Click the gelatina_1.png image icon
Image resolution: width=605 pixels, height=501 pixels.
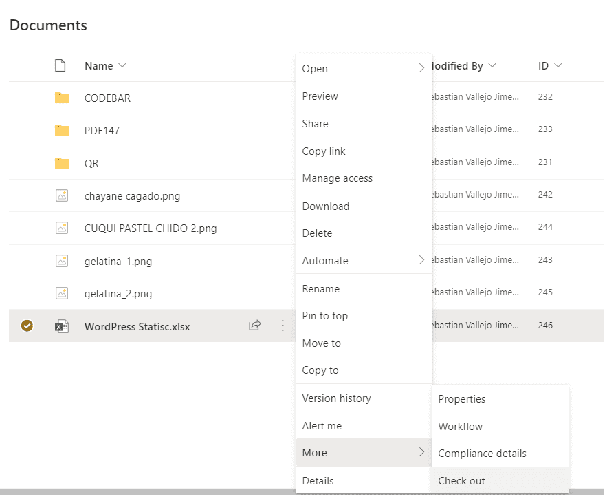coord(62,261)
